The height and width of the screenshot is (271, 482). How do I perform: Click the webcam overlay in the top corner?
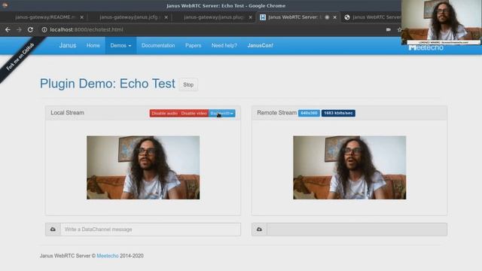(441, 22)
